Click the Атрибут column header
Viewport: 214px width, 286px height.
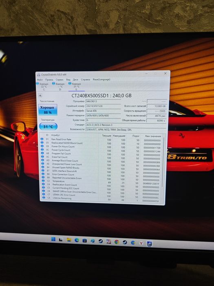(x=55, y=135)
